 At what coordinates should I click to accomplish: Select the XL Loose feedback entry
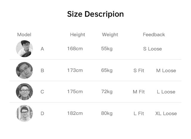pyautogui.click(x=166, y=113)
